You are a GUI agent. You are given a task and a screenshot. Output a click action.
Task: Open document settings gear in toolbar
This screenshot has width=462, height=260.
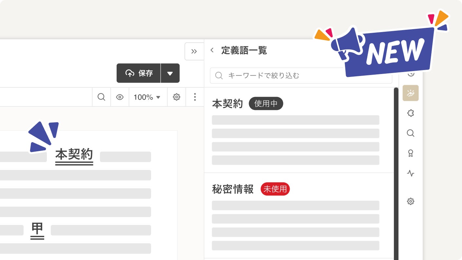[176, 97]
